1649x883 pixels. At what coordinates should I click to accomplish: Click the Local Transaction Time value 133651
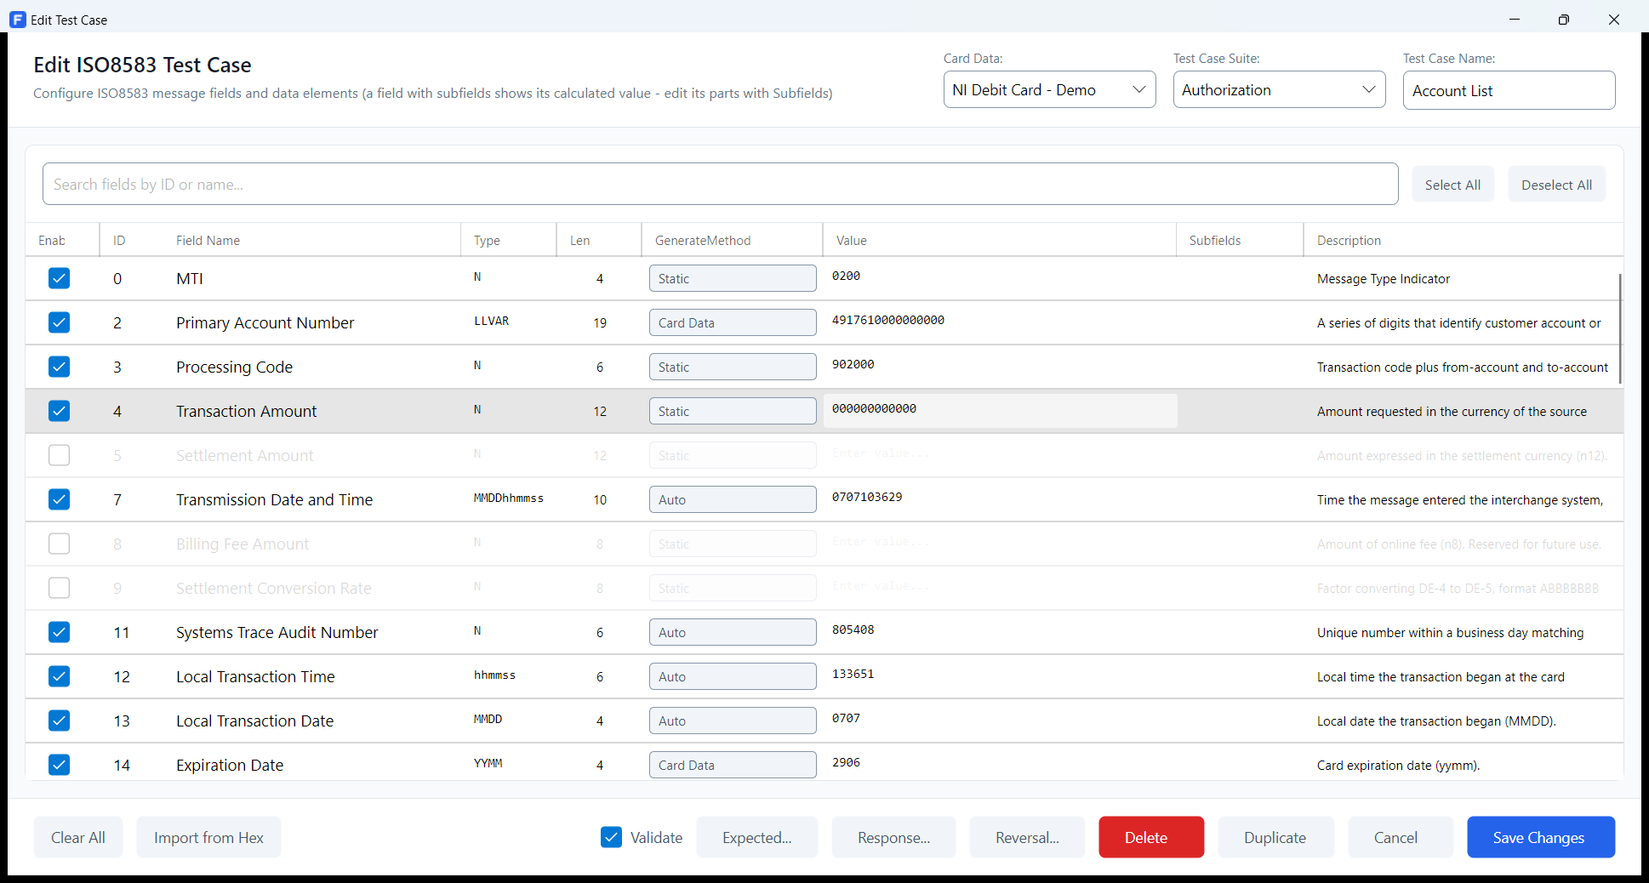(x=853, y=674)
